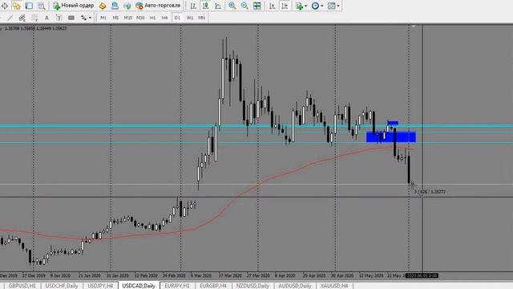
Task: Select the trendline drawing tool
Action: coord(10,18)
